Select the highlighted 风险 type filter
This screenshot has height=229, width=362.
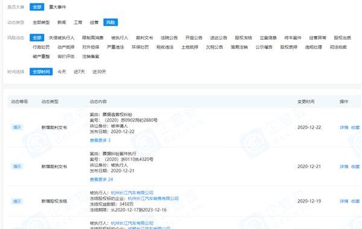110,22
